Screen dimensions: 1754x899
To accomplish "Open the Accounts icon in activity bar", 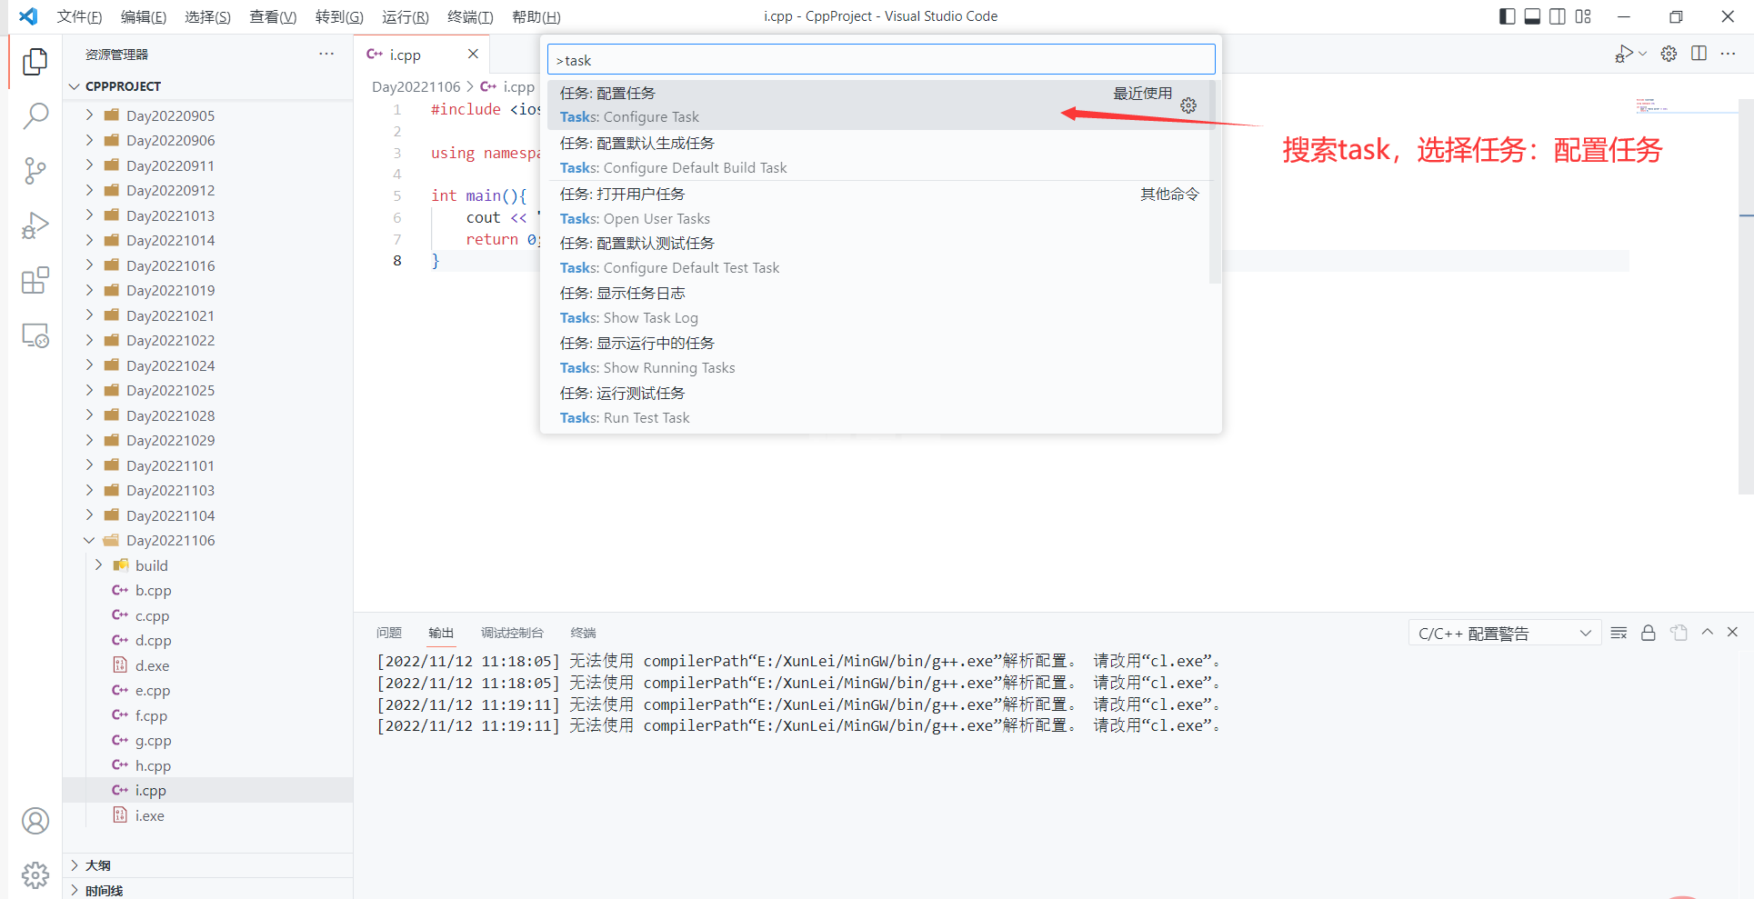I will point(35,821).
